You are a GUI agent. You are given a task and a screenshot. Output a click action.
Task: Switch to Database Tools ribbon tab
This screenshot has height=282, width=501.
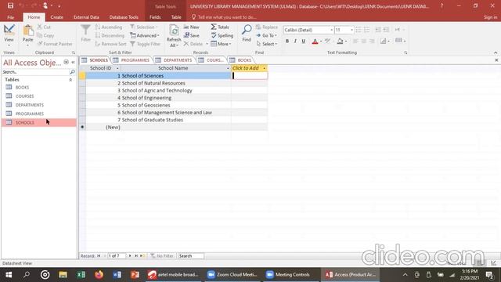coord(124,17)
